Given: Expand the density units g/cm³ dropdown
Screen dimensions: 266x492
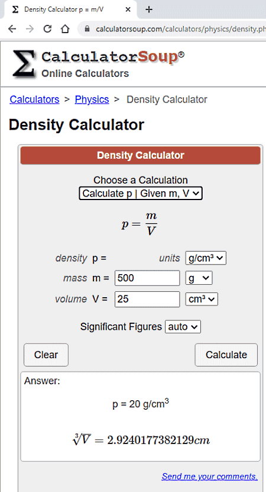Looking at the screenshot, I should (206, 258).
